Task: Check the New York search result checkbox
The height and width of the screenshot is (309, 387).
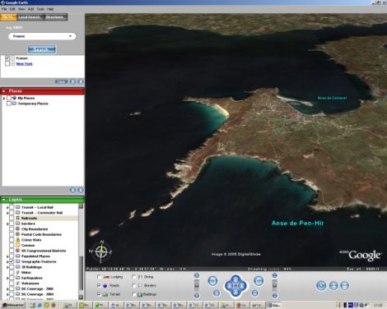Action: point(7,63)
